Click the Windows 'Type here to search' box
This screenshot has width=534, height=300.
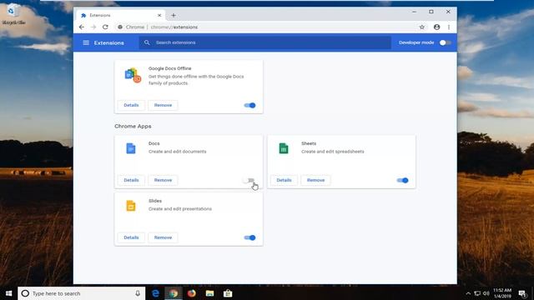click(82, 293)
